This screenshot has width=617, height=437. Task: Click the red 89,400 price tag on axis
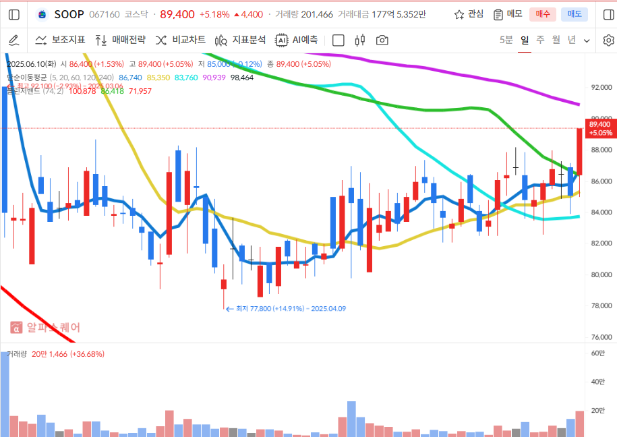click(x=601, y=128)
